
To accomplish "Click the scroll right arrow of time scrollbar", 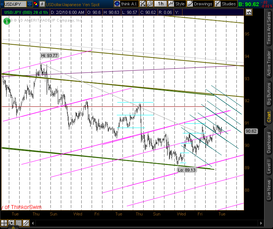I will pyautogui.click(x=261, y=223).
